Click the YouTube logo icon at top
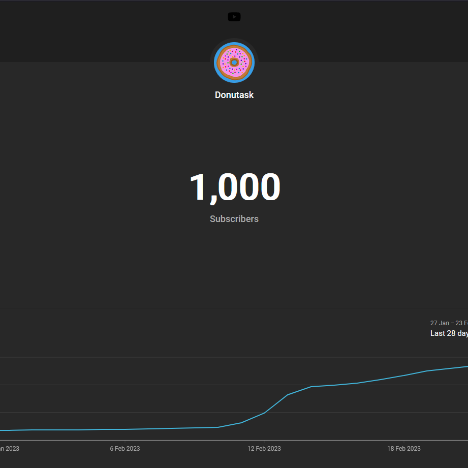The image size is (468, 468). coord(234,17)
